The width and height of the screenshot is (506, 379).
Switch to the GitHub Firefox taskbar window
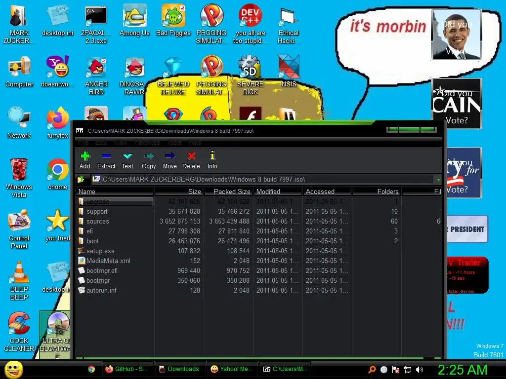[x=127, y=369]
